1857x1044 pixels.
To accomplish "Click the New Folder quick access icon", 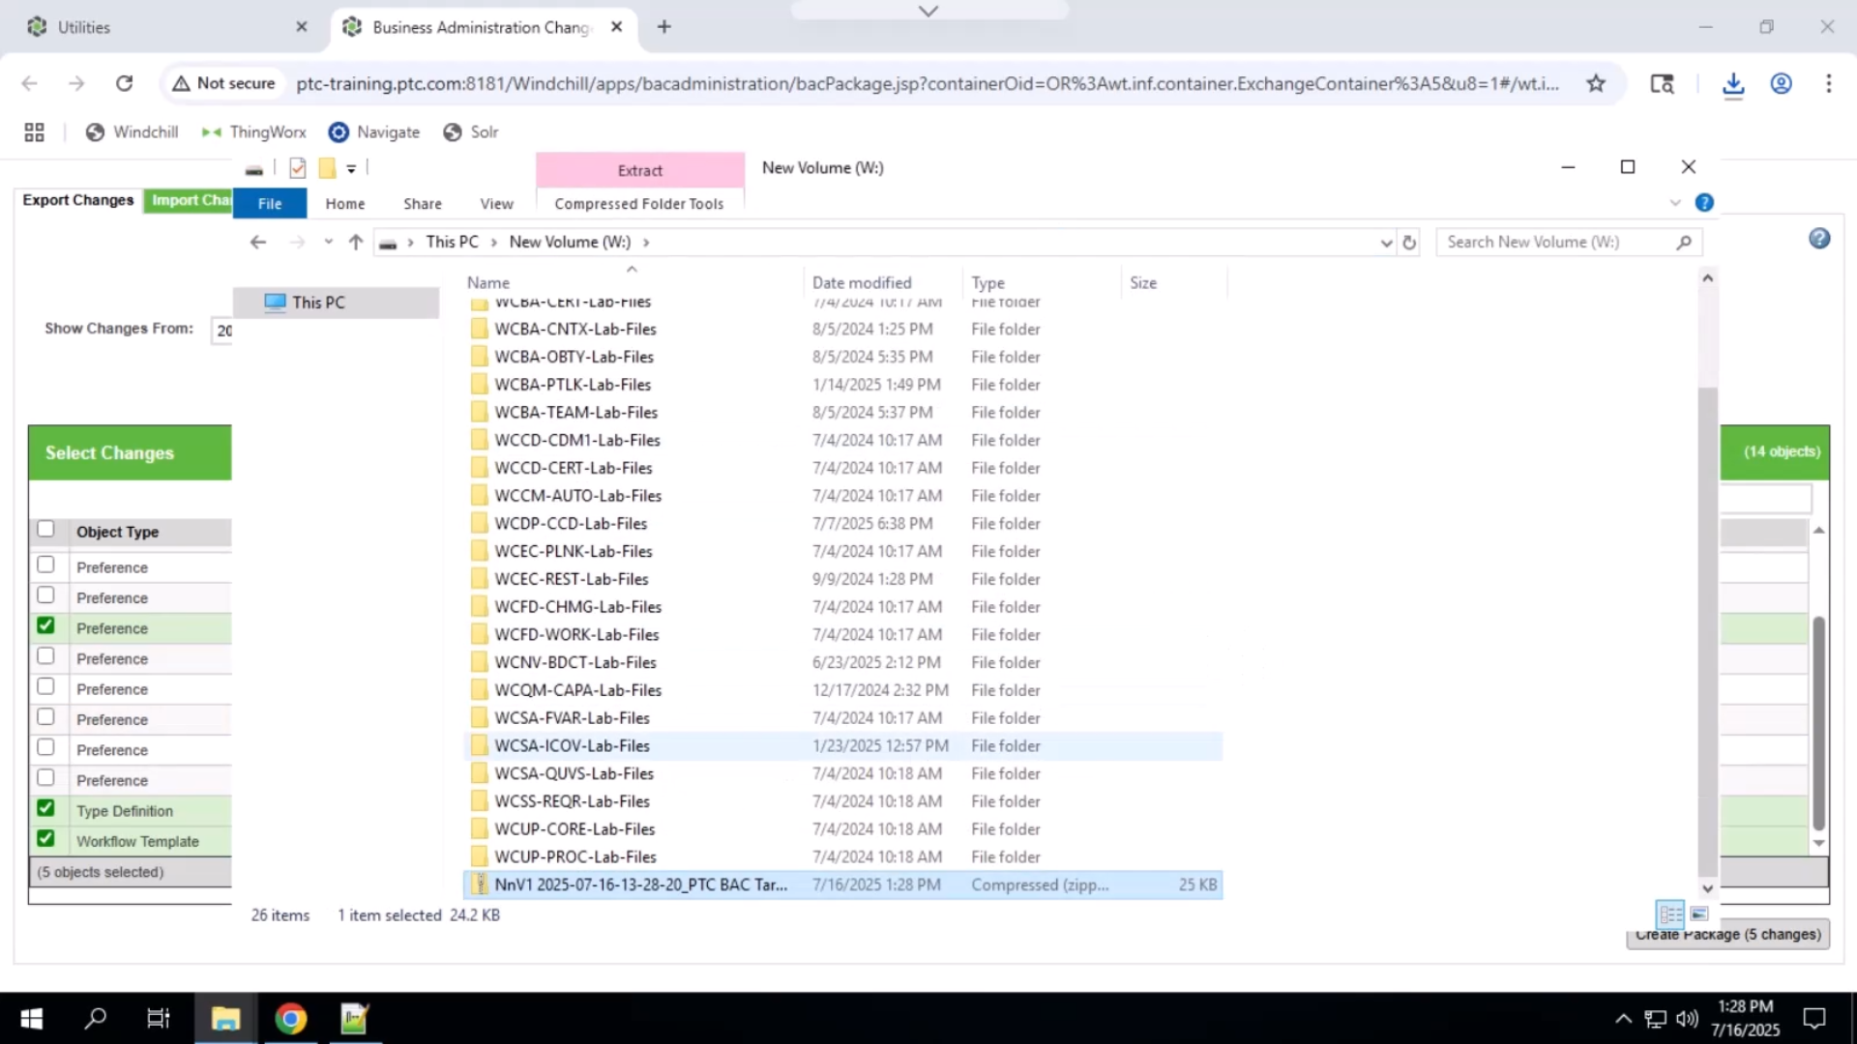I will [x=327, y=168].
